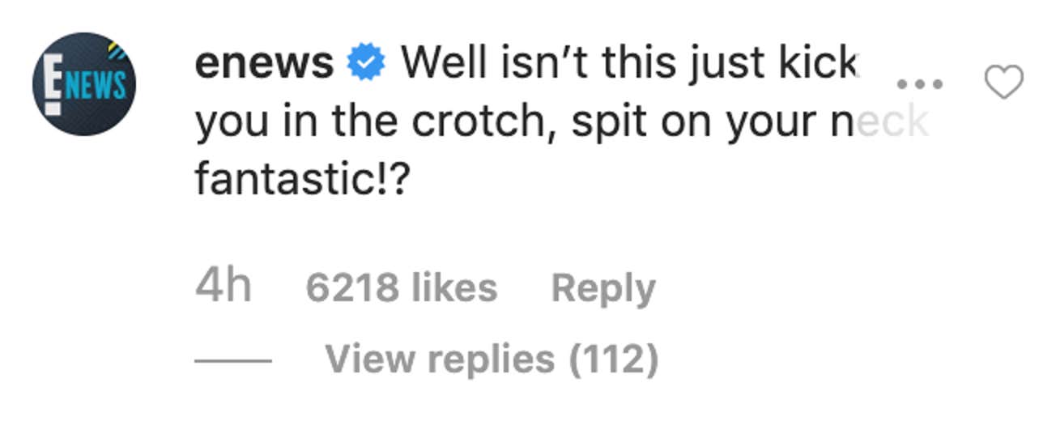Viewport: 1056px width, 434px height.
Task: Click the 4h timestamp
Action: [223, 287]
